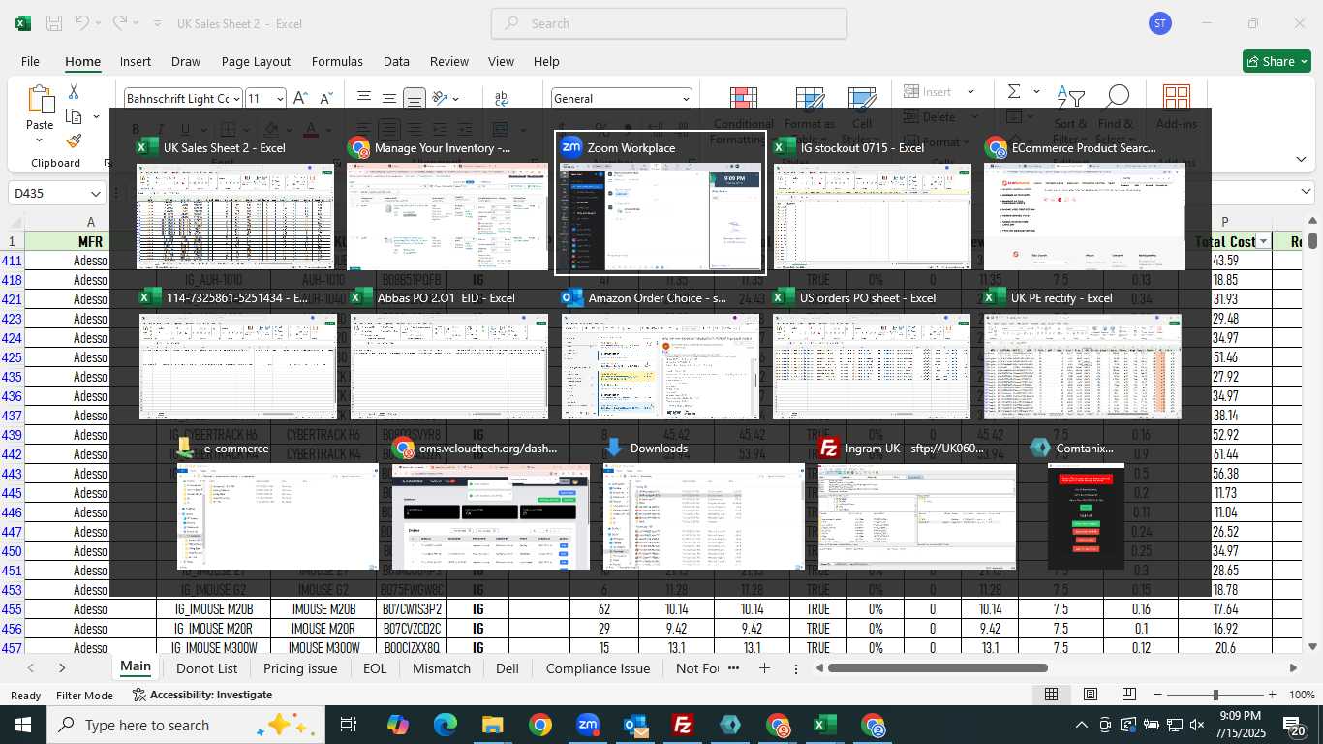
Task: Open the font name dropdown
Action: pos(236,98)
